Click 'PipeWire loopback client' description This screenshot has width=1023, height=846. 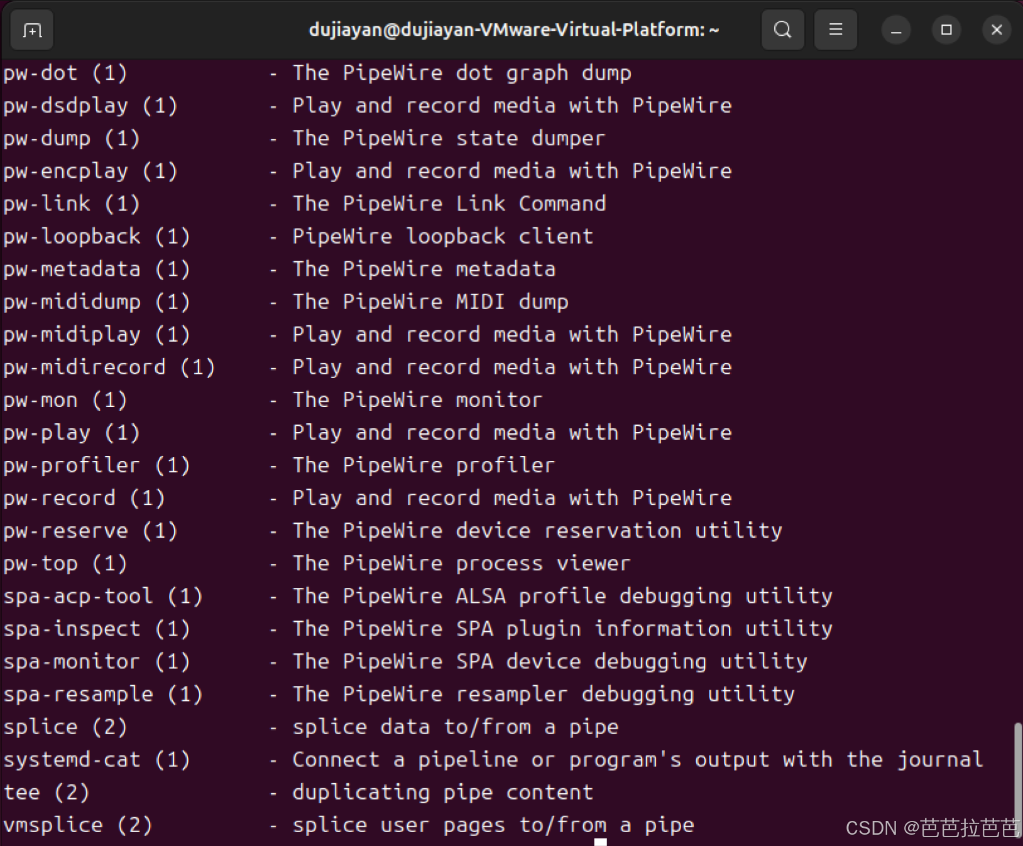click(443, 237)
